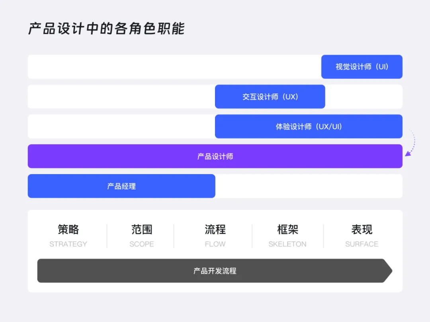430x322 pixels.
Task: Click the 产品经理 blue bar
Action: (x=121, y=186)
